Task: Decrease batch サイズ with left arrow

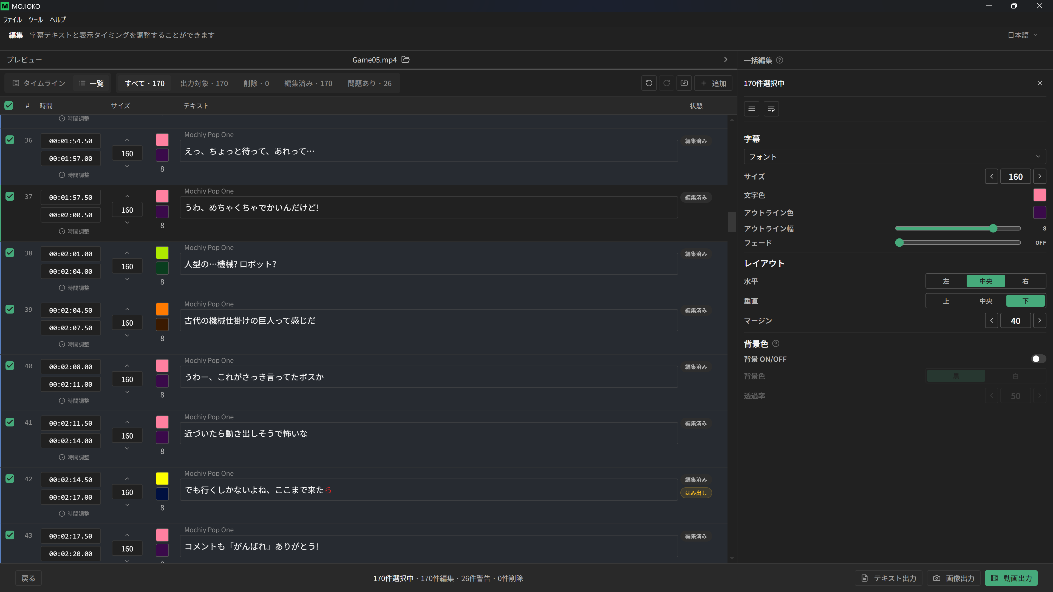Action: coord(991,177)
